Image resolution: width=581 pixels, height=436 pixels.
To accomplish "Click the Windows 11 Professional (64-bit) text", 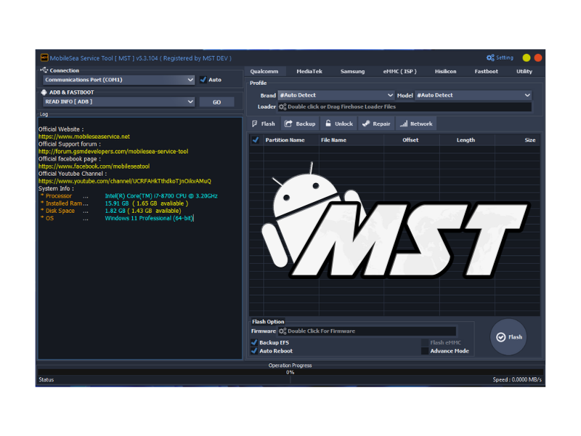I will click(x=149, y=219).
